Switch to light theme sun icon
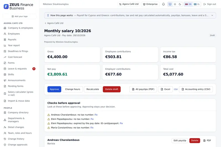This screenshot has height=147, width=221. (x=175, y=4)
